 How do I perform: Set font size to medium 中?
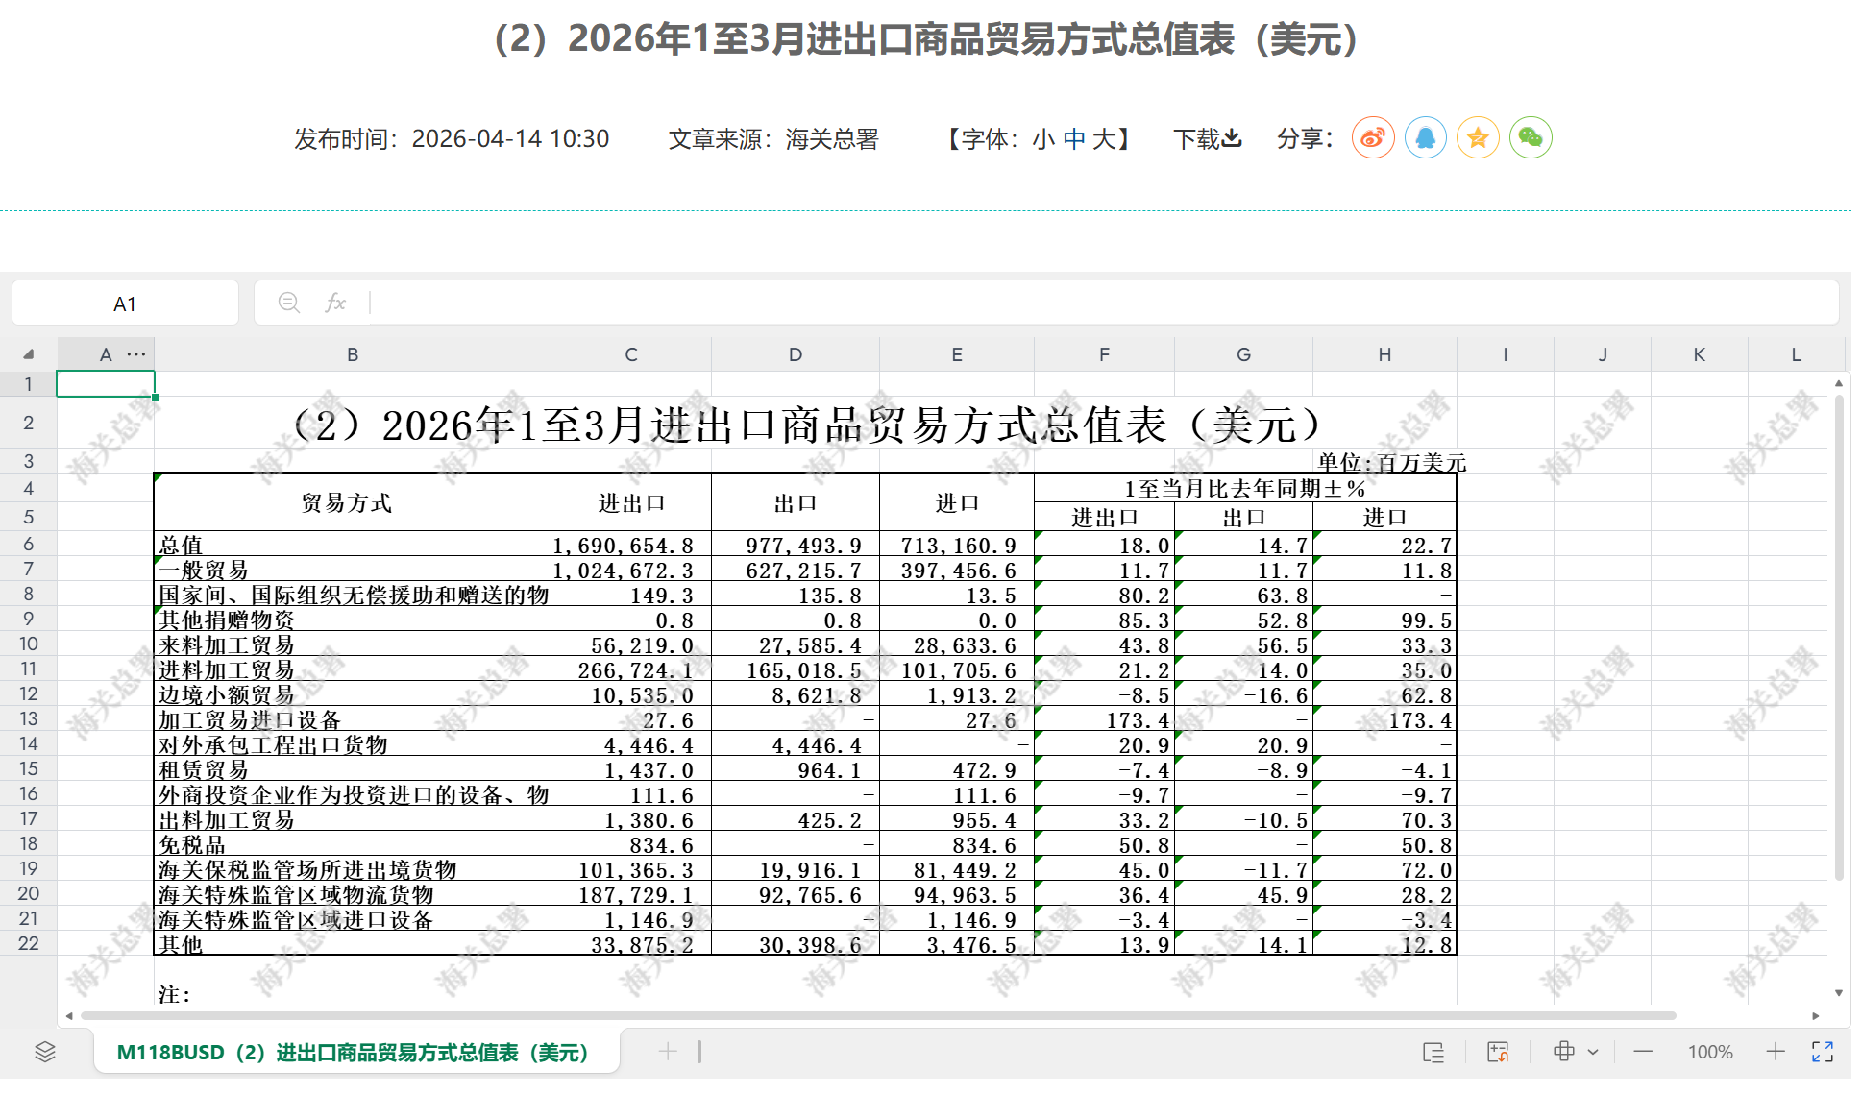coord(1074,139)
